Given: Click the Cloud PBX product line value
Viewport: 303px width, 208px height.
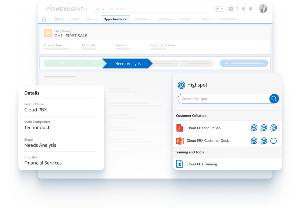Looking at the screenshot, I should tap(36, 110).
